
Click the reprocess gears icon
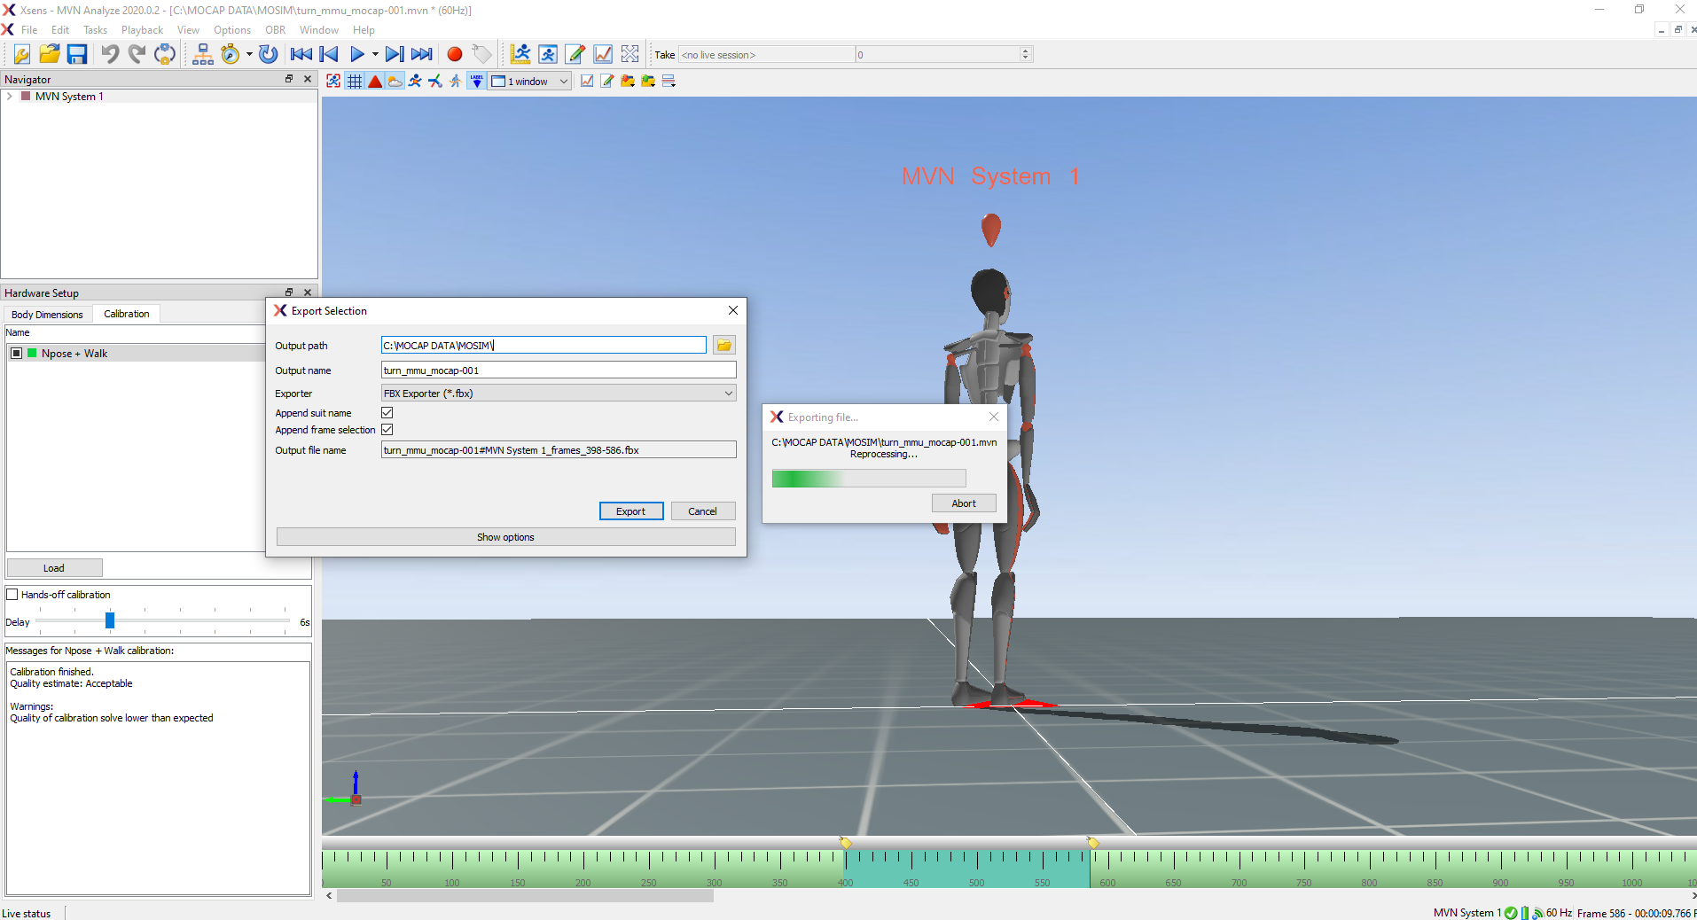pyautogui.click(x=165, y=54)
